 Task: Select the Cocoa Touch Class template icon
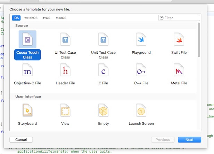(27, 39)
